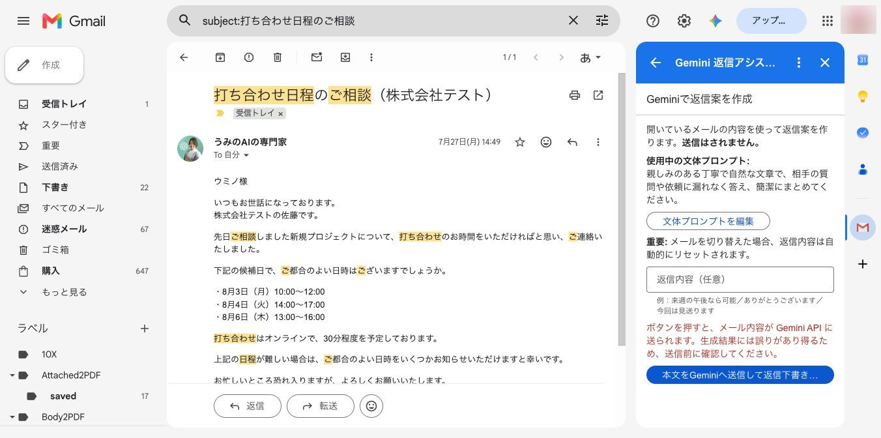
Task: Mark the email as unread
Action: [317, 57]
